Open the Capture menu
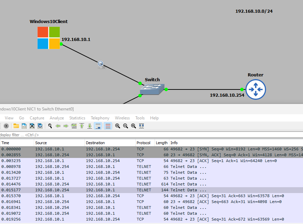 point(37,118)
